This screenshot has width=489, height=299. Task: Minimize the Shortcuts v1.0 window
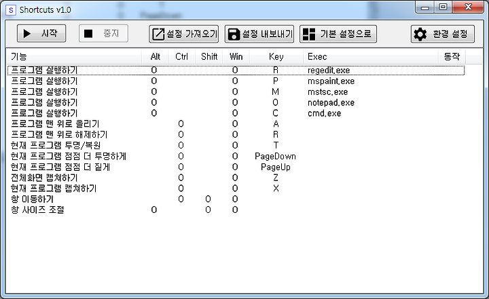(425, 7)
